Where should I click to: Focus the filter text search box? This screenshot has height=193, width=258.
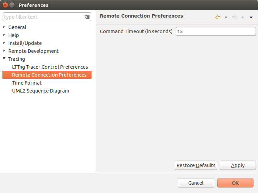pyautogui.click(x=43, y=17)
